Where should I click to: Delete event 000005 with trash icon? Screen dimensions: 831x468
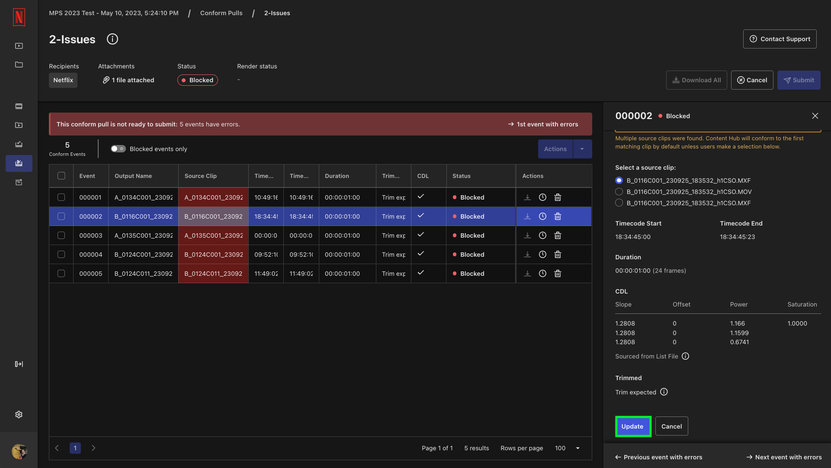coord(558,274)
